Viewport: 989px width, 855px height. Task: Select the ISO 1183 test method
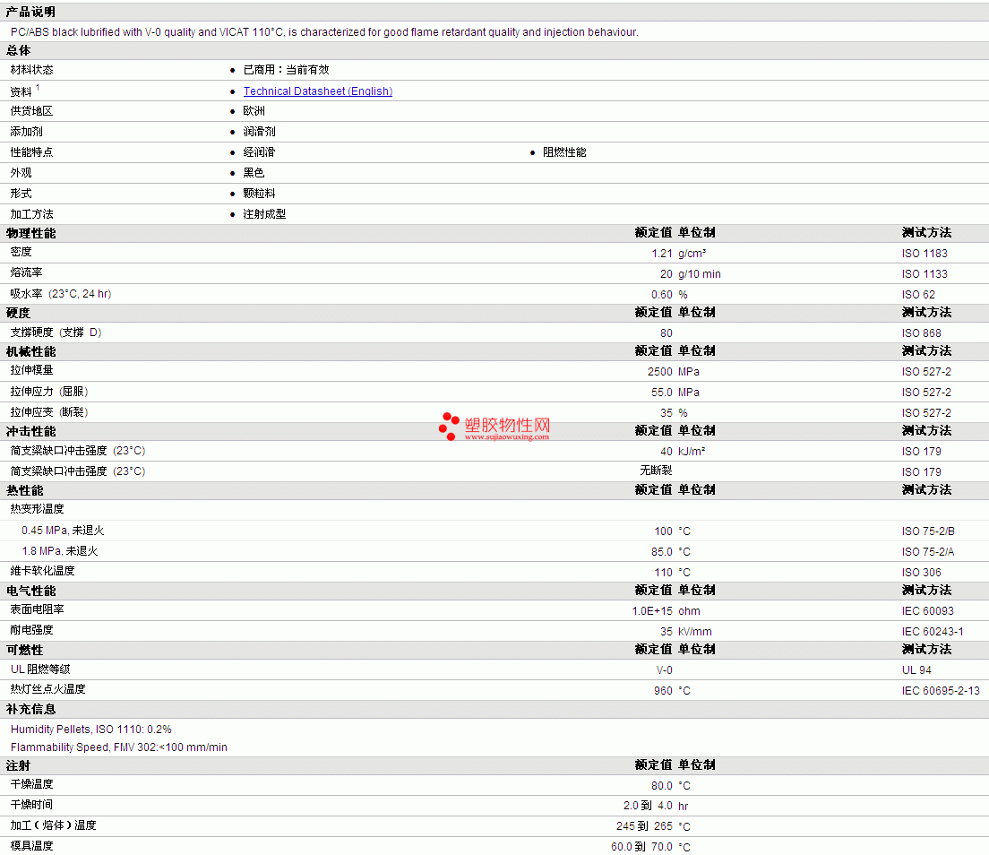(x=924, y=254)
